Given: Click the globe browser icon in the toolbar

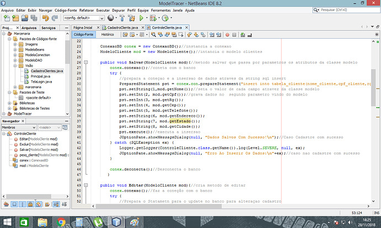Looking at the screenshot, I should point(111,18).
